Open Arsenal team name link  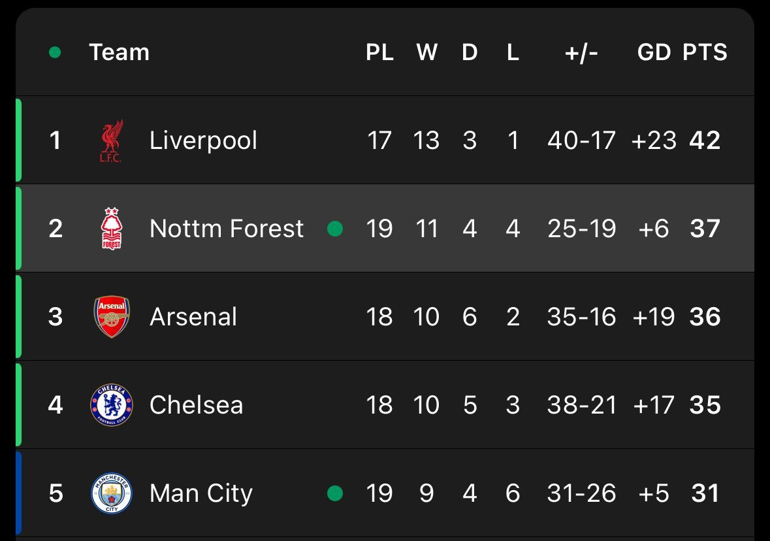[x=193, y=316]
